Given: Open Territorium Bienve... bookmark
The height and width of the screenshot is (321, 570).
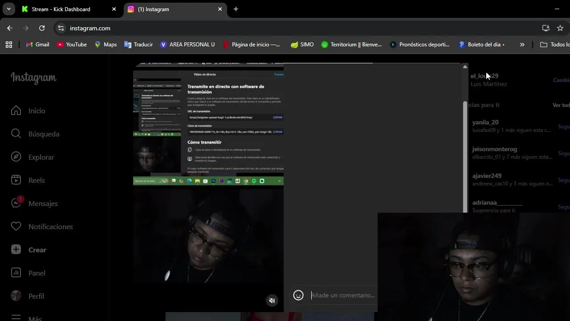Looking at the screenshot, I should tap(351, 45).
